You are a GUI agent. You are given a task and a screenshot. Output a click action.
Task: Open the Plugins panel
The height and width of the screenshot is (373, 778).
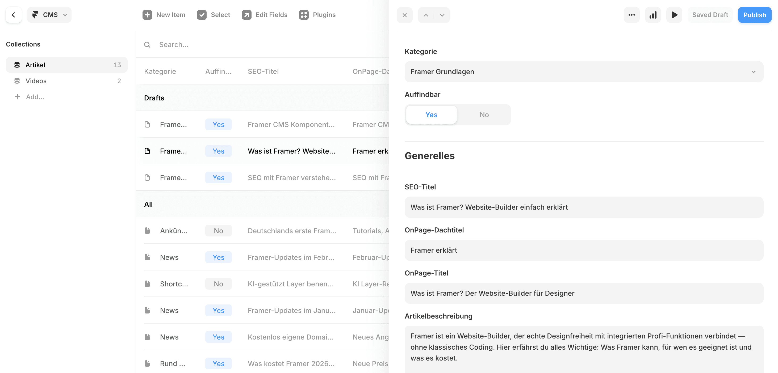pos(317,15)
